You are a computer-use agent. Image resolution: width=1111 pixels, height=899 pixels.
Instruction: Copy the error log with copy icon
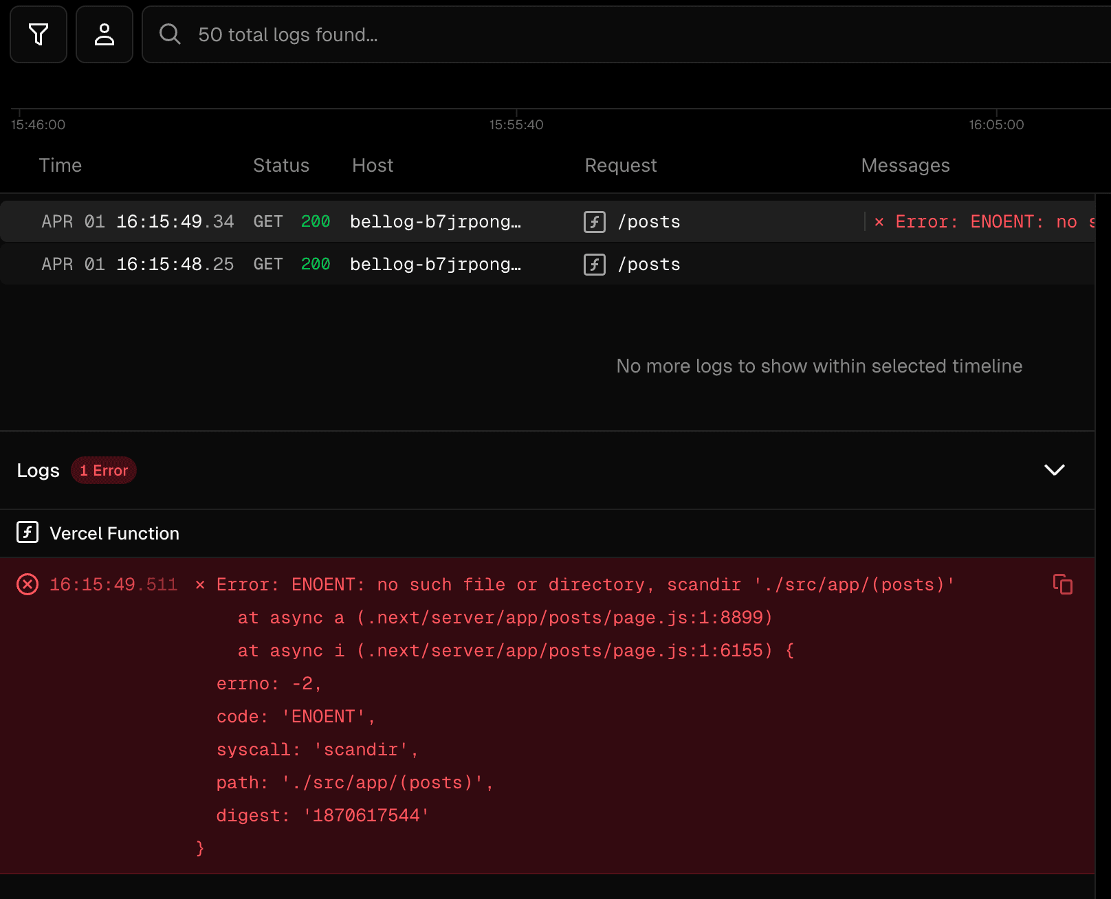click(x=1063, y=584)
